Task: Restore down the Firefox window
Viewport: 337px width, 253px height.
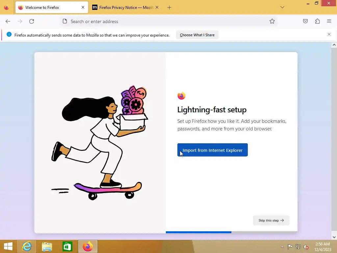Action: tap(317, 3)
